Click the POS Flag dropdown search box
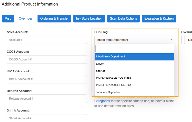192x122 pixels. tap(134, 49)
